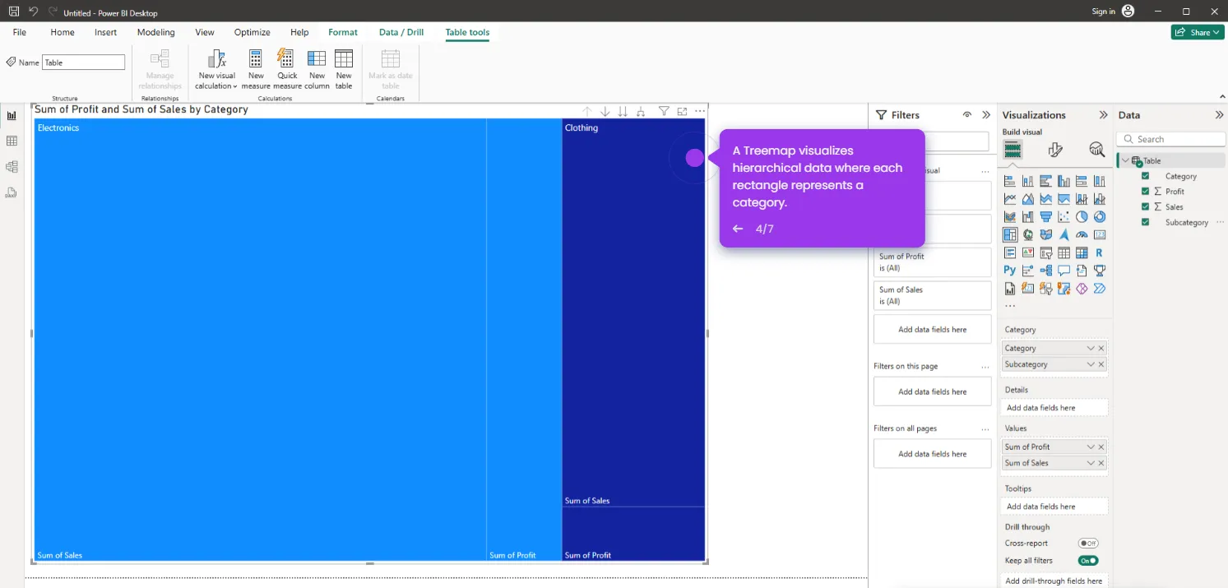
Task: Switch to the Insert tab
Action: coord(105,32)
